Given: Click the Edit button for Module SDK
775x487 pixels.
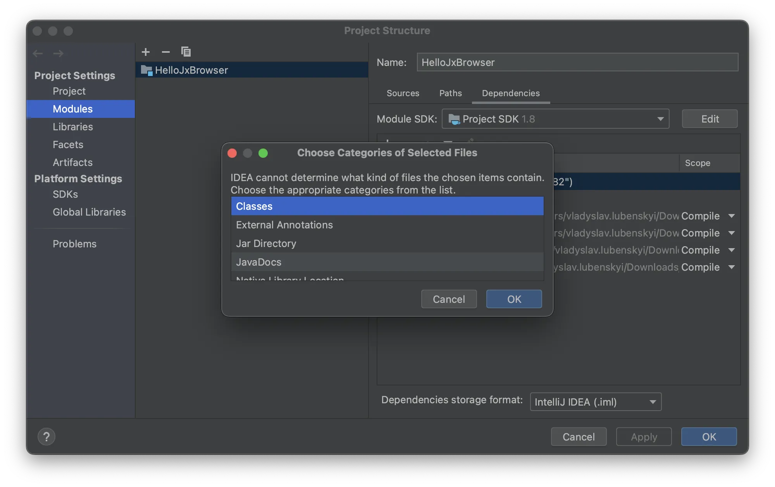Looking at the screenshot, I should click(710, 118).
